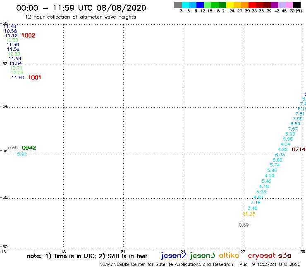306x268 pixels.
Task: Click the wave height value 11.39
Action: (13, 45)
